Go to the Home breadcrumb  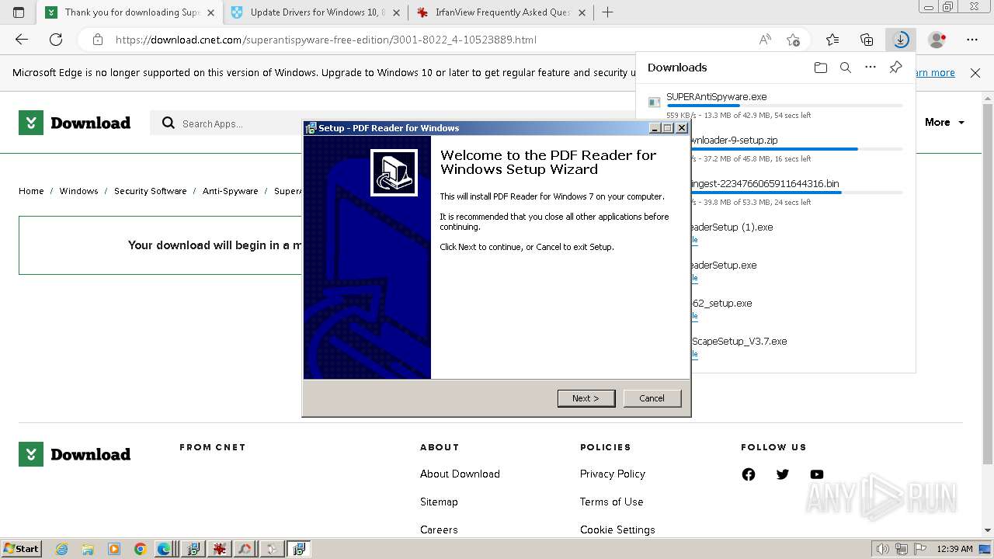(31, 191)
